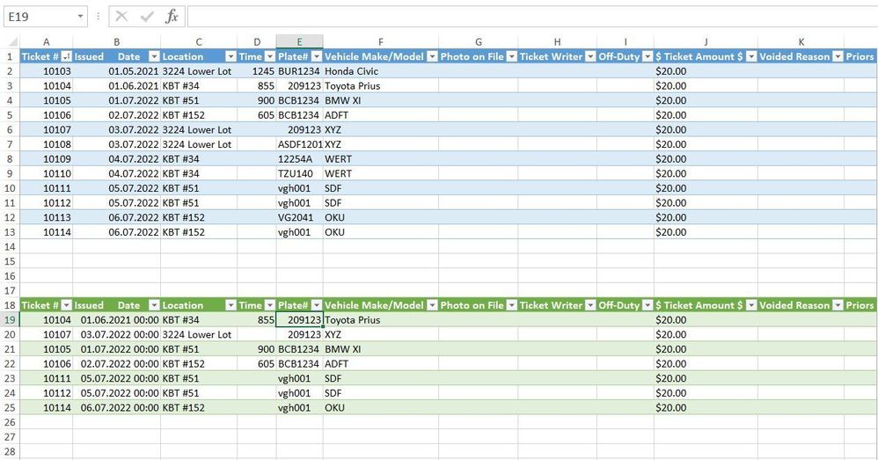Viewport: 878px width, 460px height.
Task: Open Time filter in blue table header
Action: tap(270, 56)
